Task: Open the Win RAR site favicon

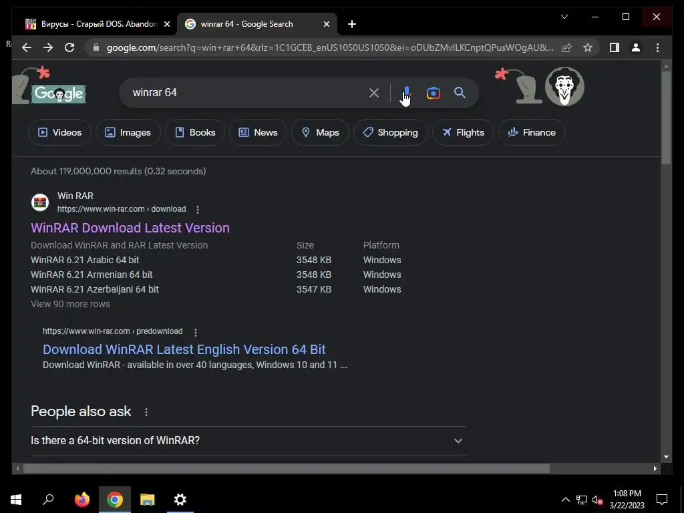Action: tap(40, 202)
